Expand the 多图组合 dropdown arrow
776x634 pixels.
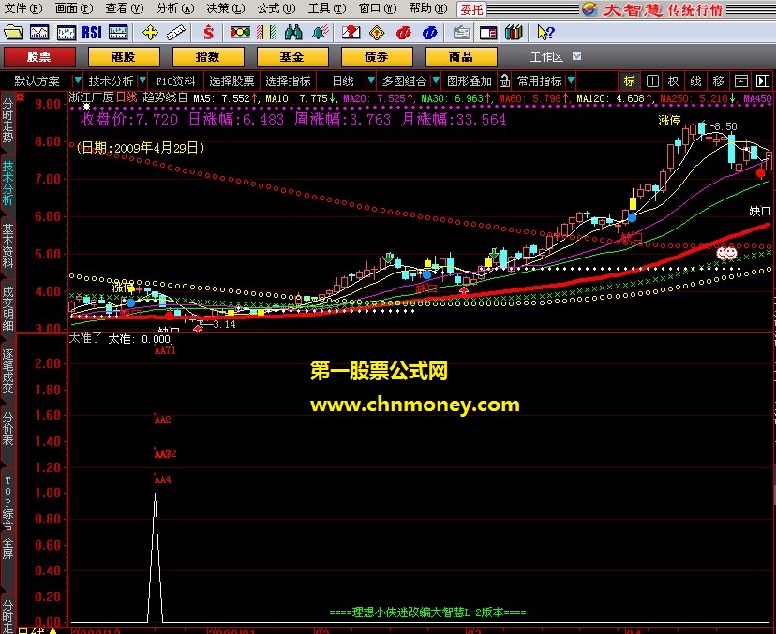pos(436,81)
